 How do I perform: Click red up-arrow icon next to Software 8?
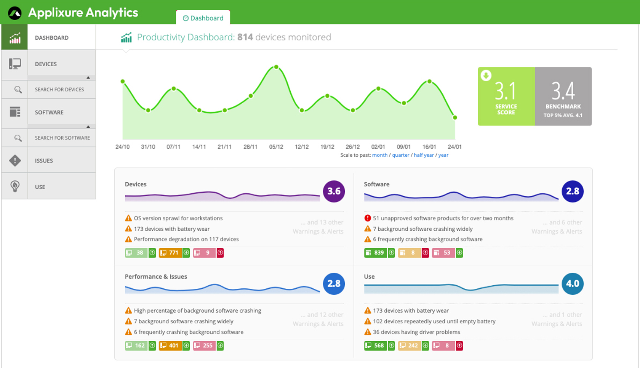[x=426, y=253]
